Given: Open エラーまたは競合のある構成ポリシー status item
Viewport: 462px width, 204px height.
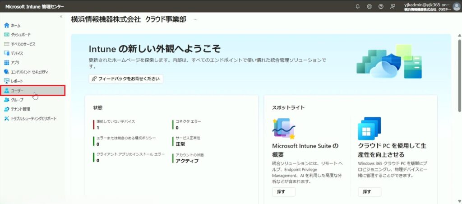Looking at the screenshot, I should tap(125, 141).
